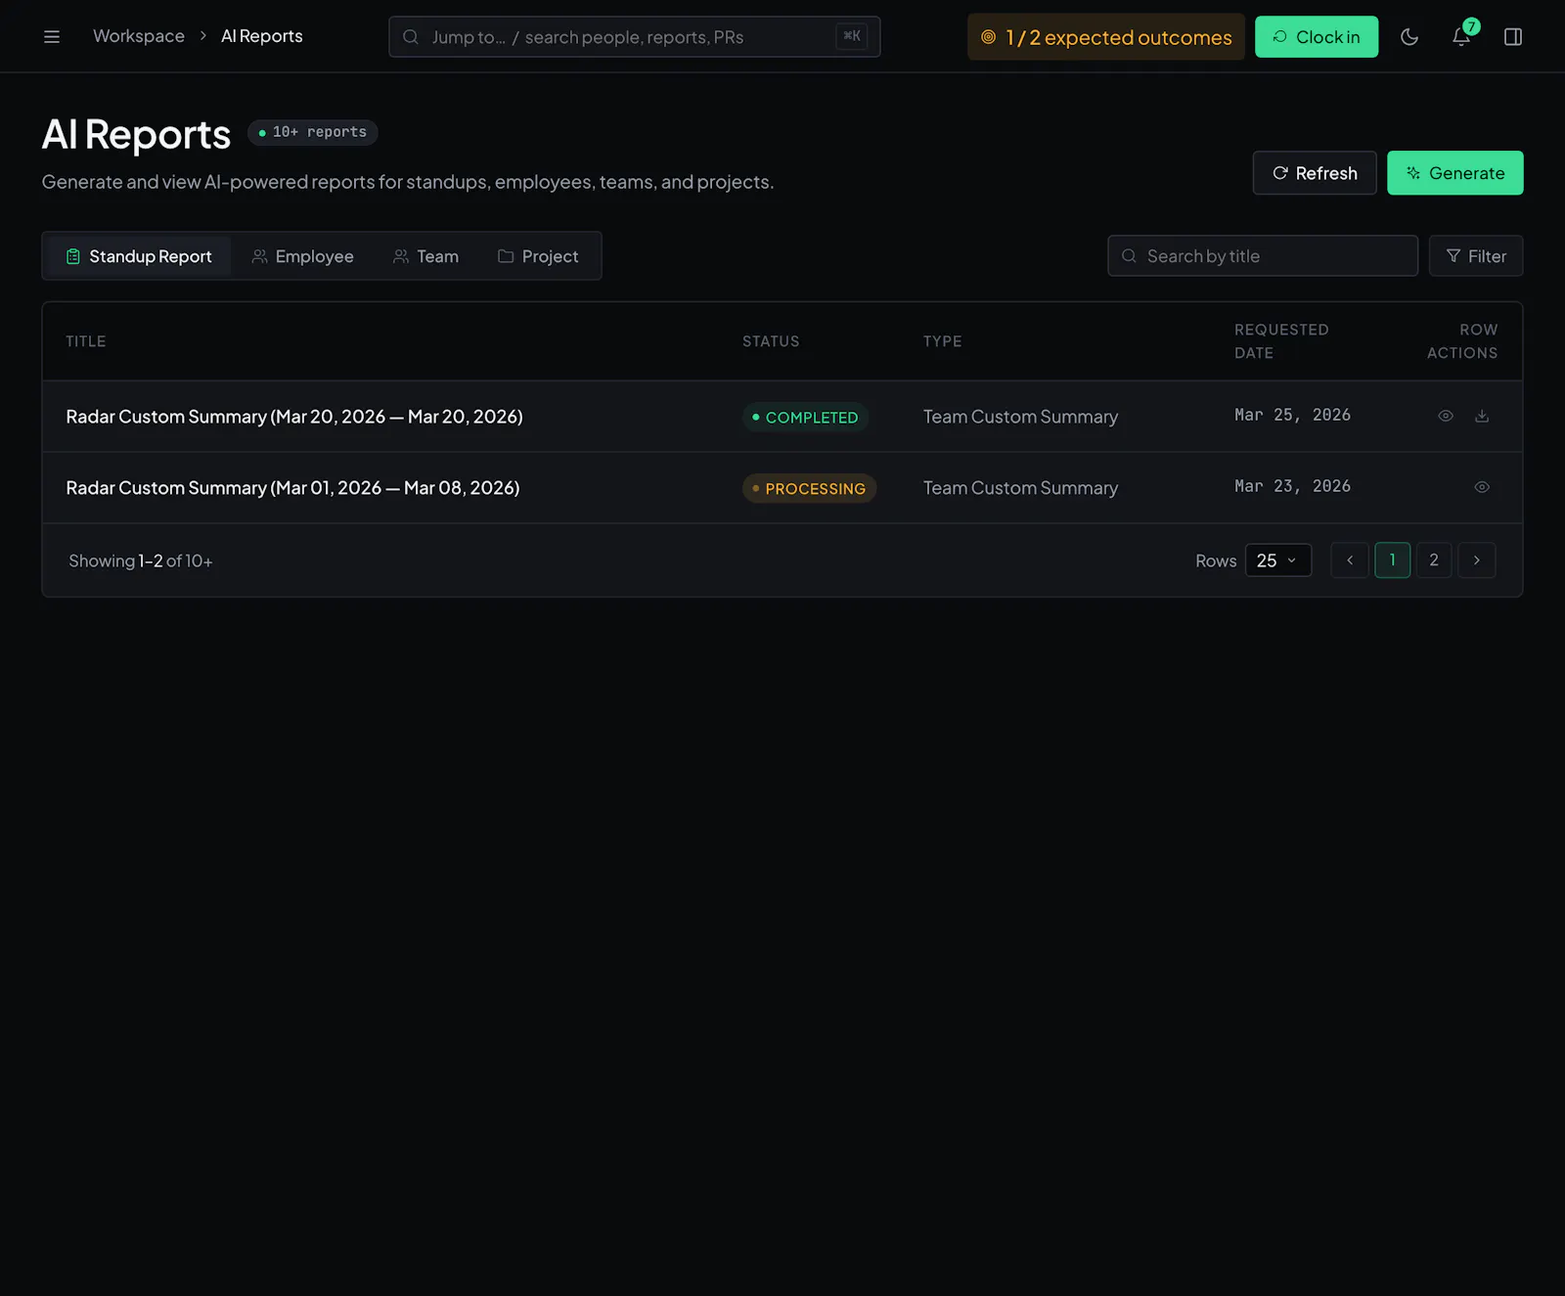
Task: Toggle the right side panel icon
Action: click(1513, 37)
